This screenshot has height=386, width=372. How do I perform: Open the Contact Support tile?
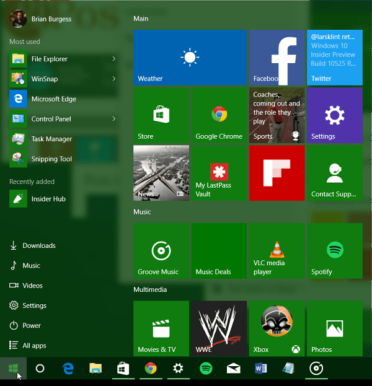pyautogui.click(x=335, y=173)
